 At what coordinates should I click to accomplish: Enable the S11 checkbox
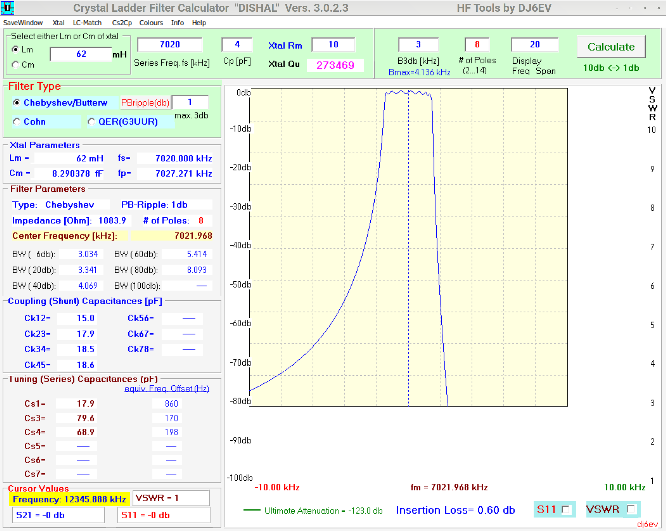[566, 509]
